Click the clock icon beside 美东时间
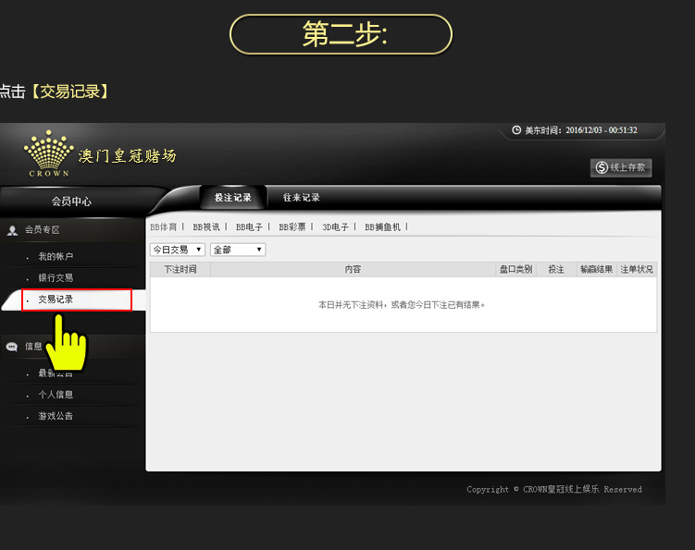The height and width of the screenshot is (550, 695). [516, 130]
